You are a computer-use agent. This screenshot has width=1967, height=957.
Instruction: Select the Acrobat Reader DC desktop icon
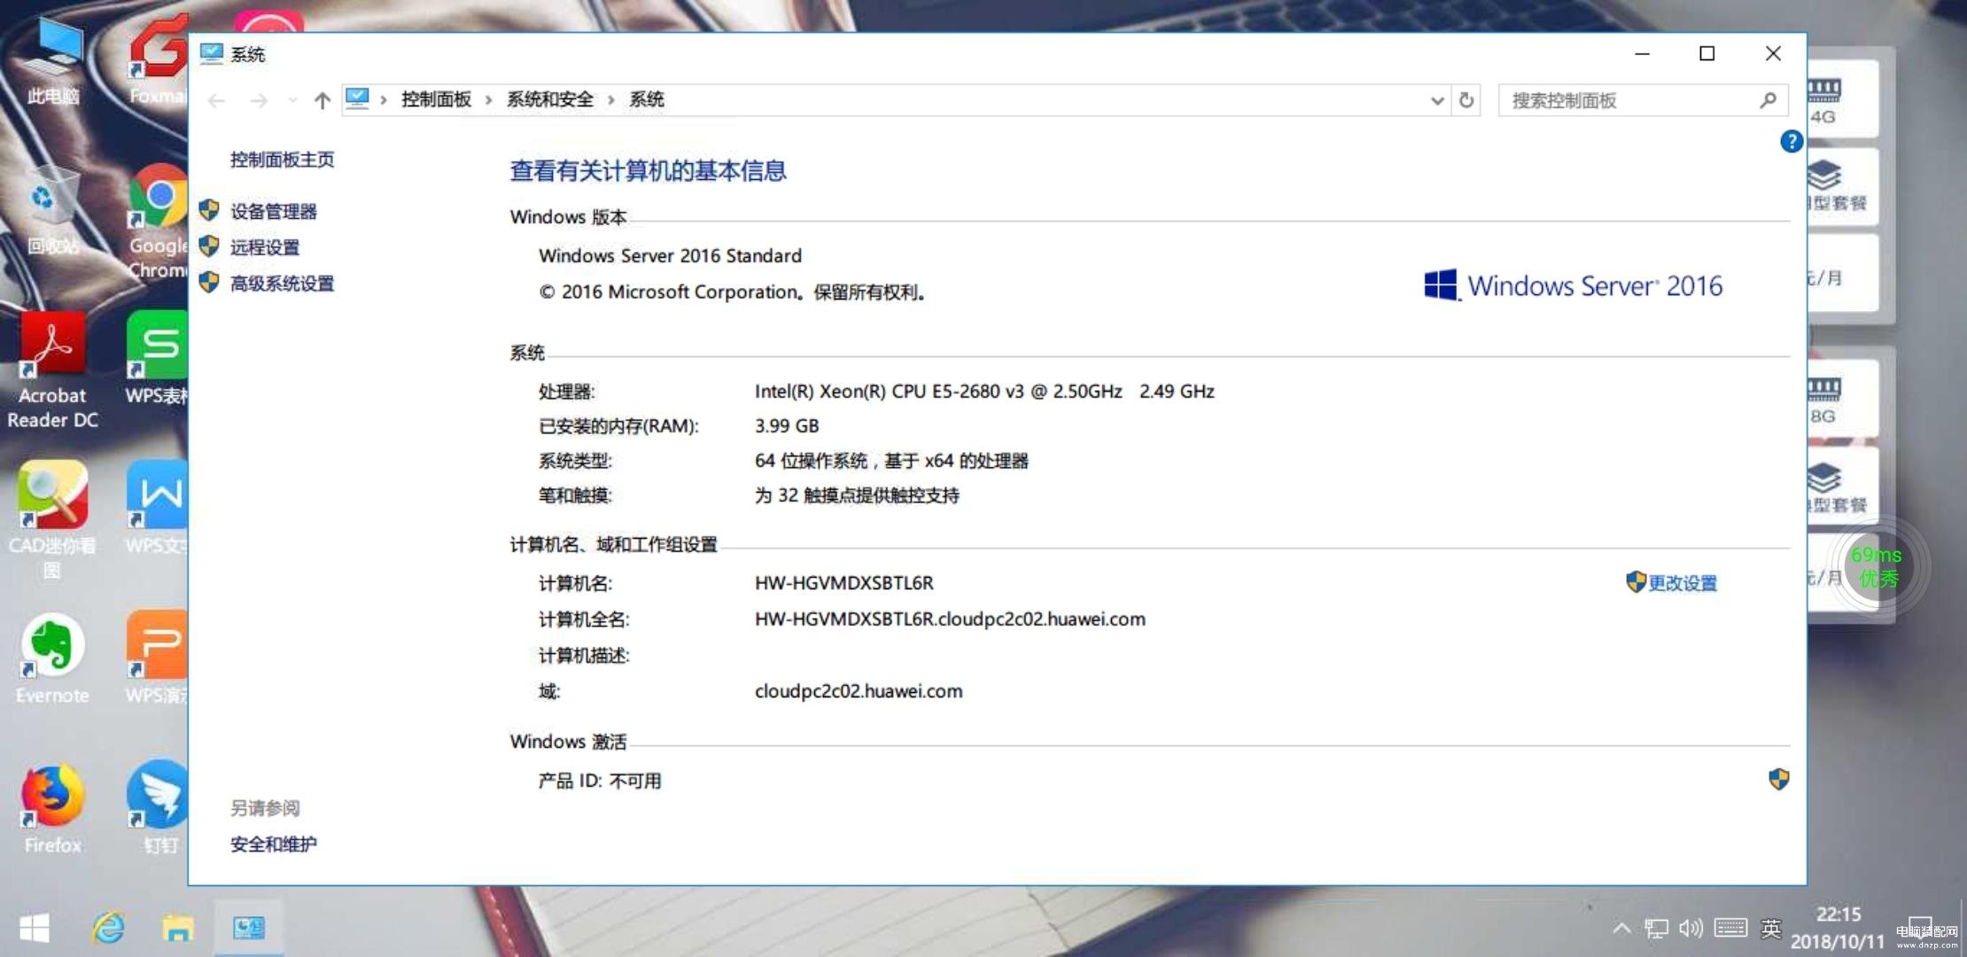52,370
